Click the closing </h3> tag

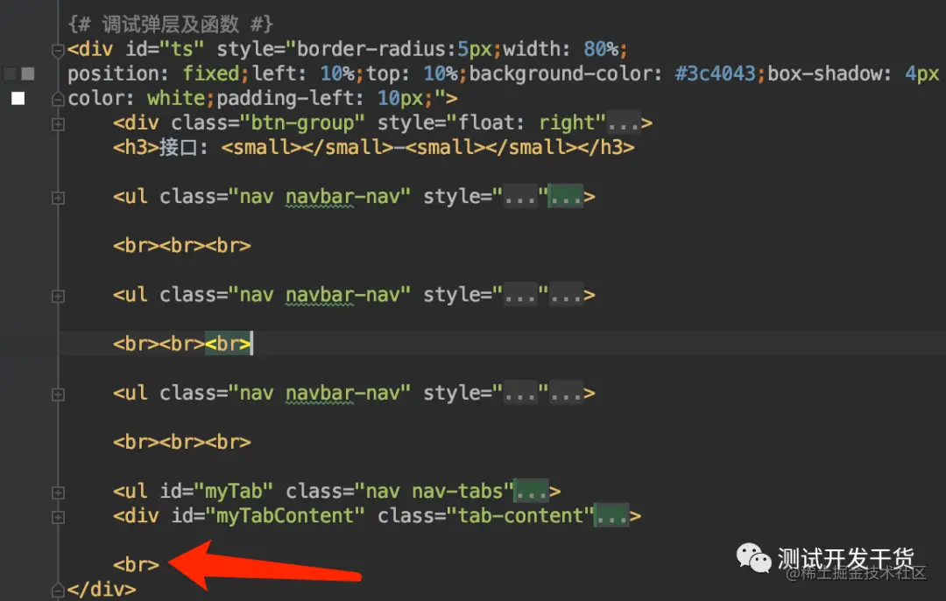coord(606,149)
